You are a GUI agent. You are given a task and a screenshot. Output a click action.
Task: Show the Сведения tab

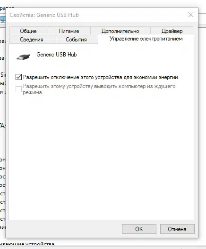pyautogui.click(x=32, y=40)
